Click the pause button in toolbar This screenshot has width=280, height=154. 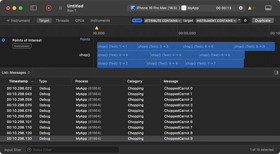pyautogui.click(x=60, y=8)
